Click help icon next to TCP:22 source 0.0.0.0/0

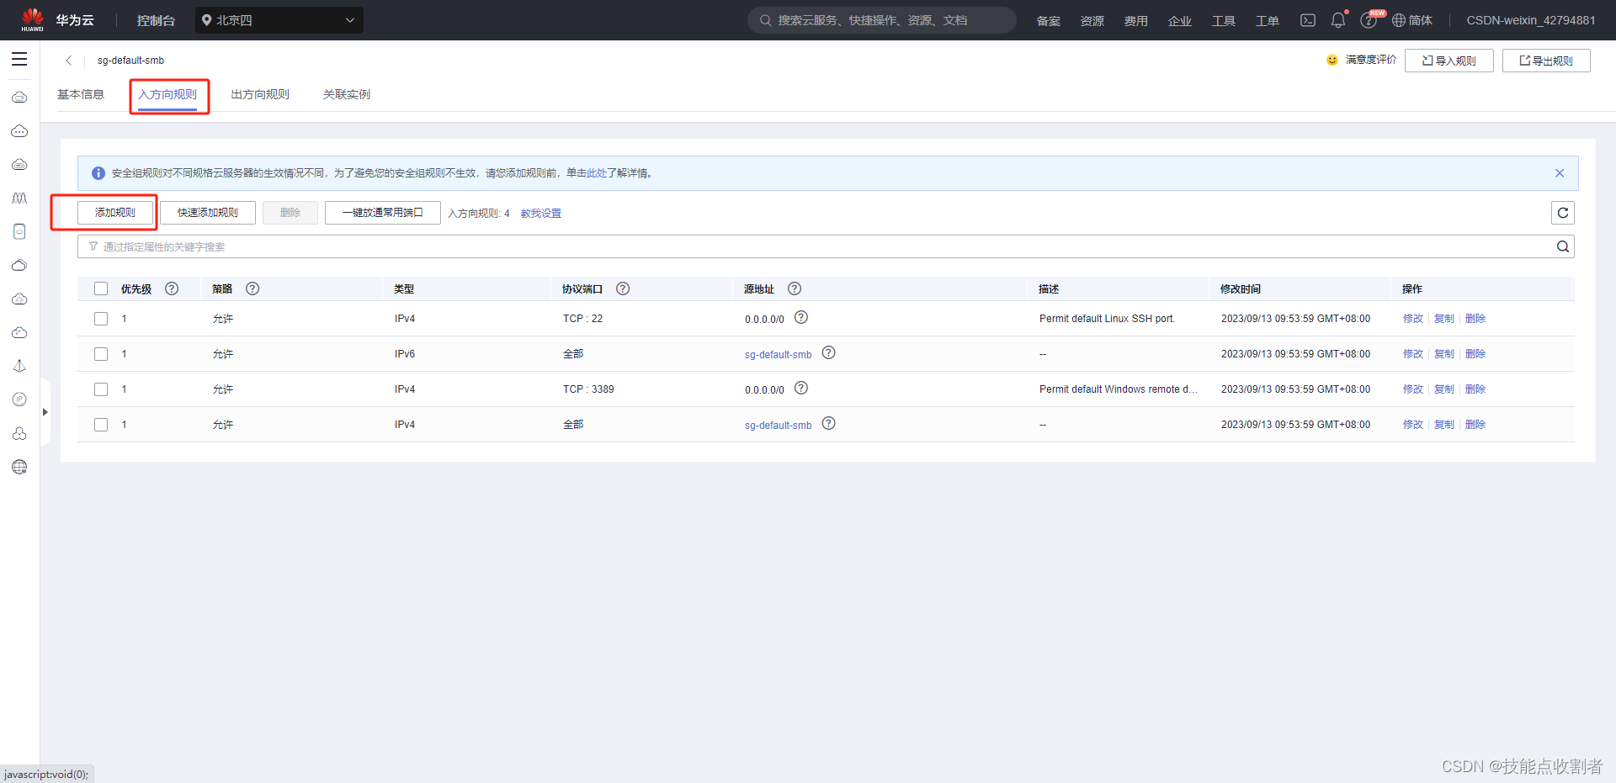[x=801, y=317]
